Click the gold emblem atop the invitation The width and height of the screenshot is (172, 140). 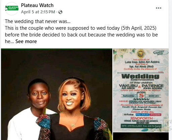[x=141, y=53]
